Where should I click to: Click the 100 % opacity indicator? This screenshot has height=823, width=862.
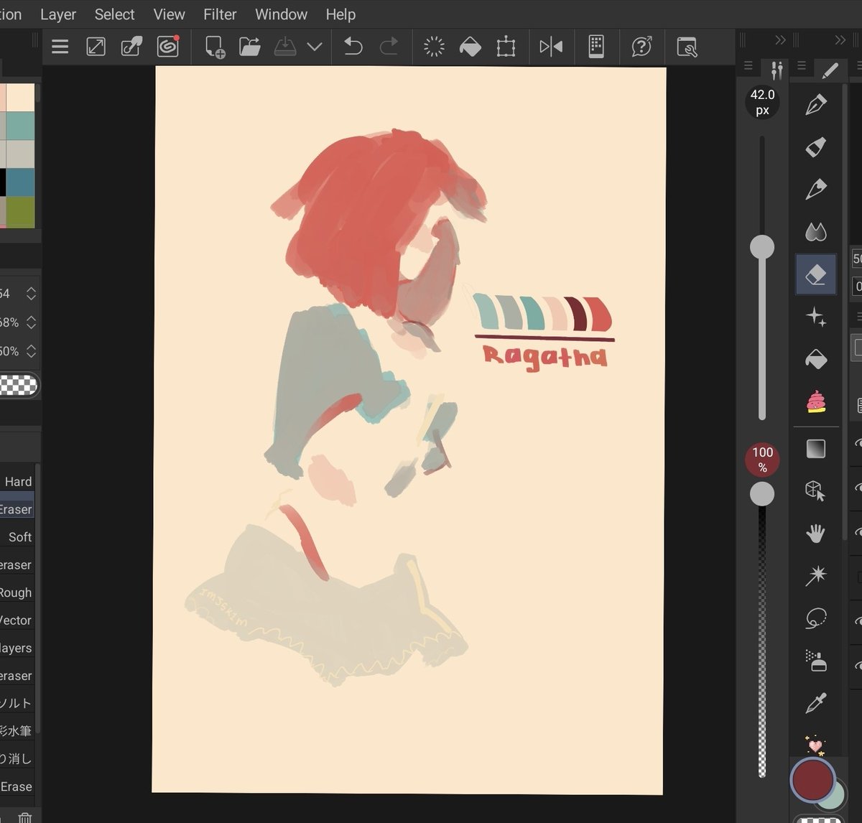[762, 460]
